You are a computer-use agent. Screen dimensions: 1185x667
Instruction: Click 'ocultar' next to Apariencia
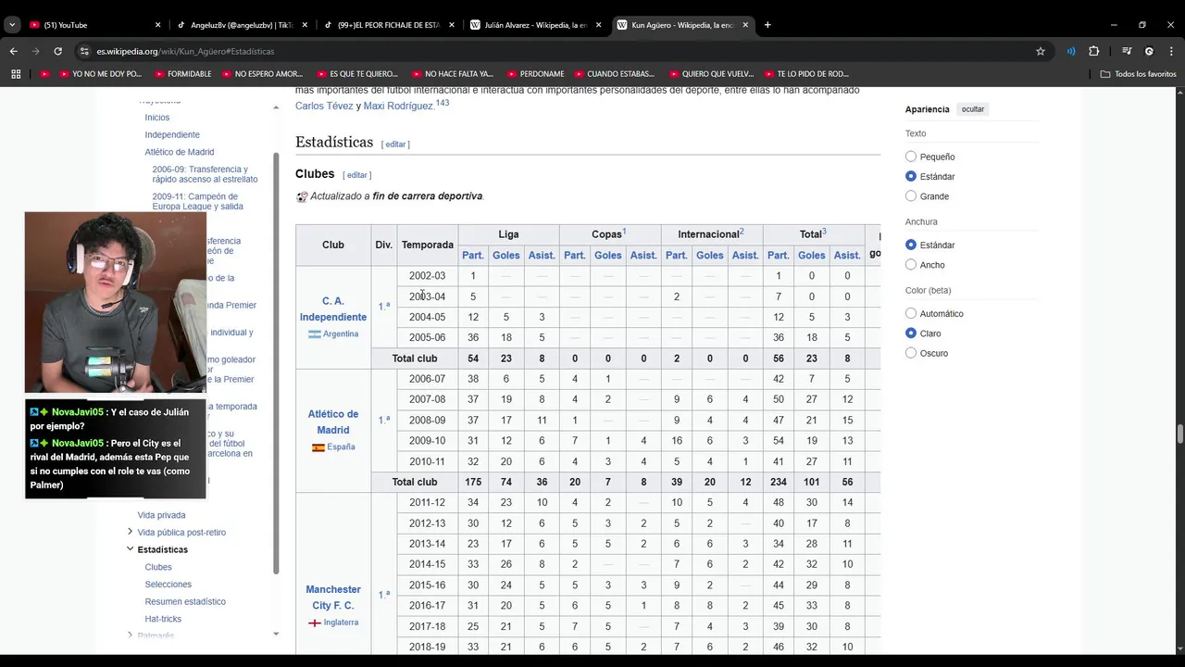coord(972,109)
